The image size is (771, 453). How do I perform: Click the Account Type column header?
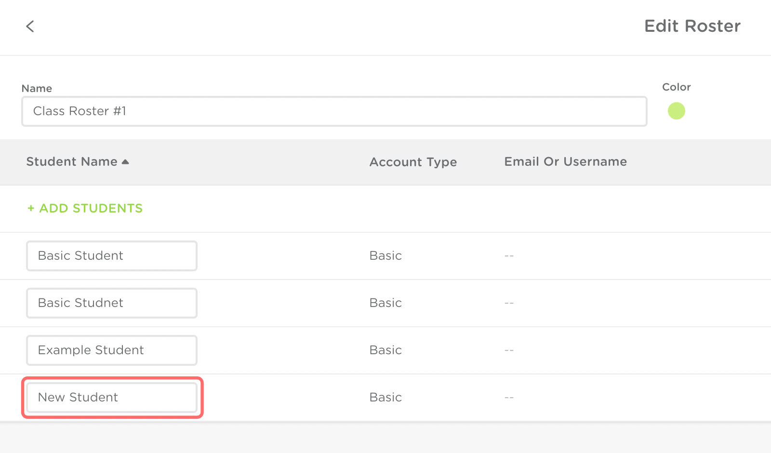pos(413,162)
